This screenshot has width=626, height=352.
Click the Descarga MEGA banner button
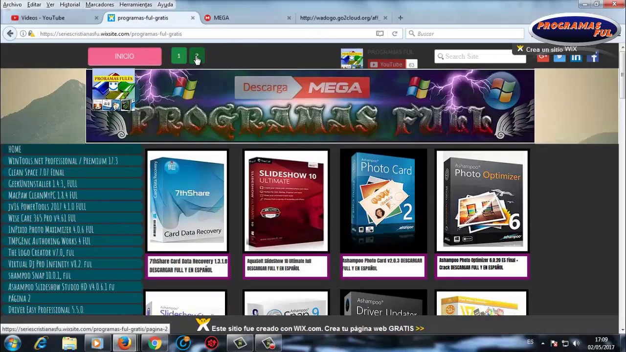click(302, 88)
